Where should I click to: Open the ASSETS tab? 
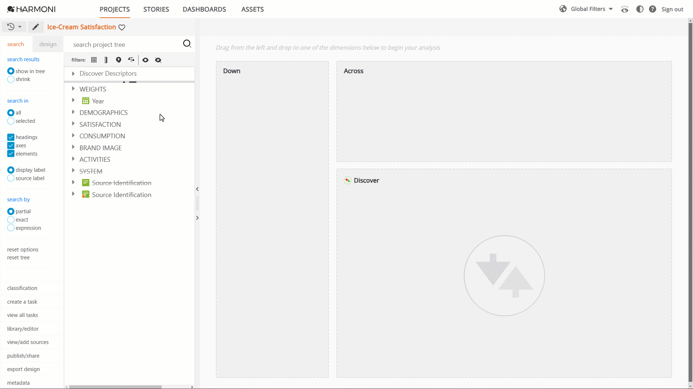(x=253, y=9)
